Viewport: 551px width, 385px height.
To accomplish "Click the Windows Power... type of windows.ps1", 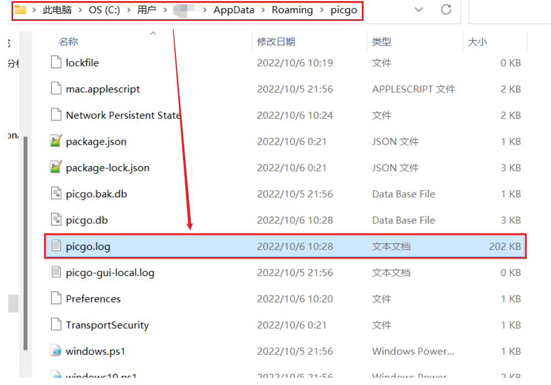I will click(414, 351).
